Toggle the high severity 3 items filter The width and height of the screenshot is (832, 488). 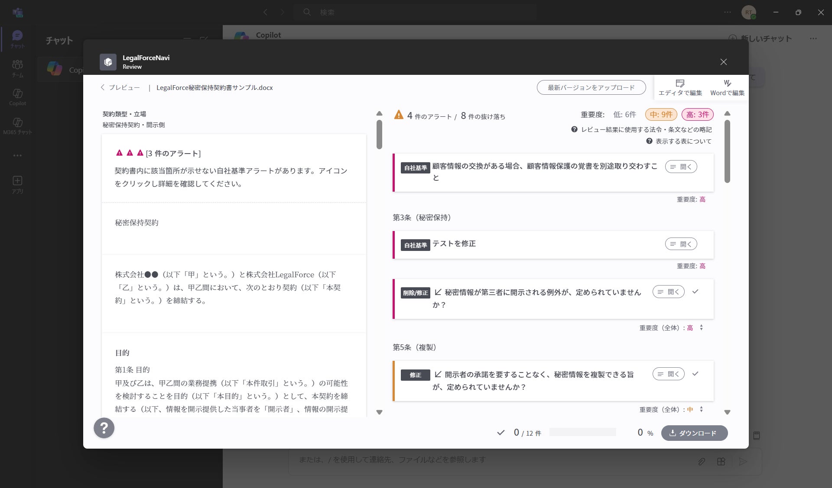(x=697, y=115)
